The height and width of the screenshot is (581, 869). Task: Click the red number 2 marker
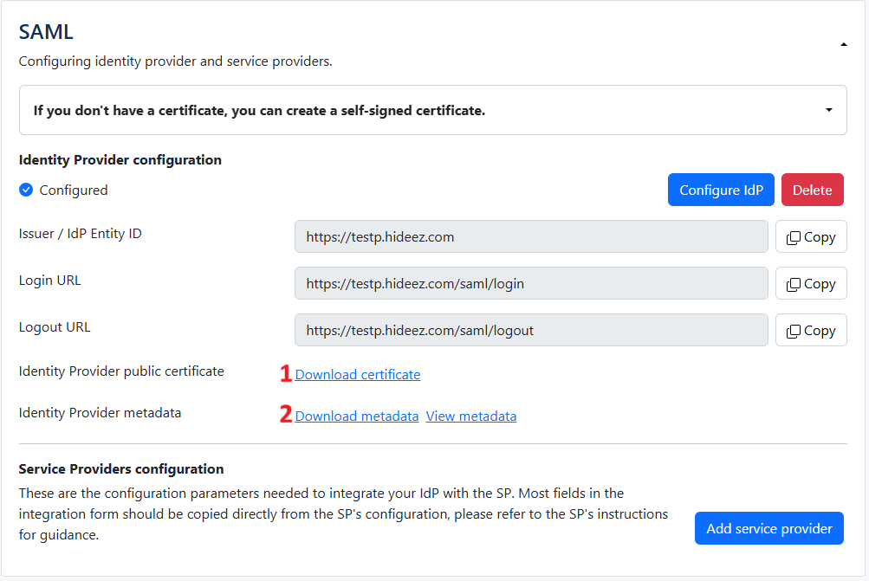(285, 415)
